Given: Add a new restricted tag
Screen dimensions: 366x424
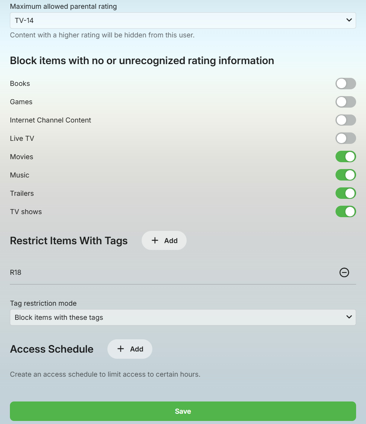Looking at the screenshot, I should coord(164,240).
